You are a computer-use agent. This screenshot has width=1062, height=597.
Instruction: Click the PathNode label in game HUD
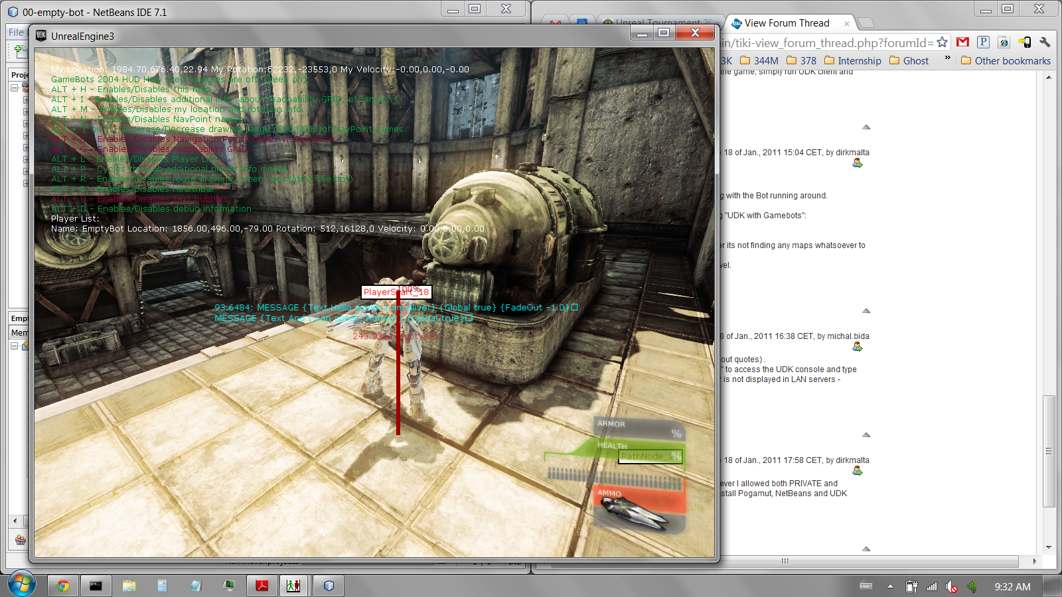[x=650, y=456]
